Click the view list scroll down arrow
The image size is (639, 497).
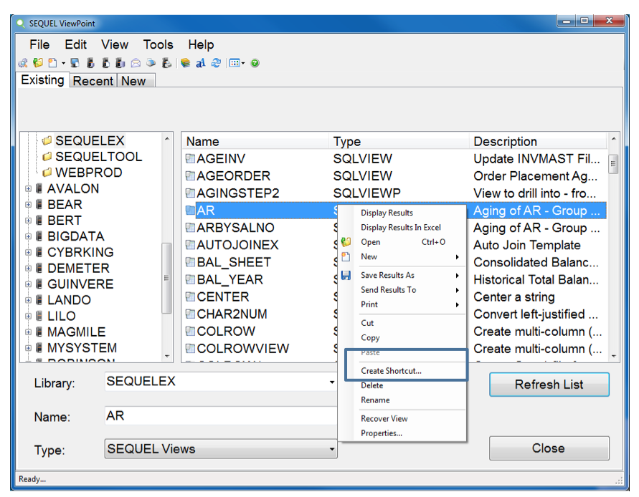point(613,356)
